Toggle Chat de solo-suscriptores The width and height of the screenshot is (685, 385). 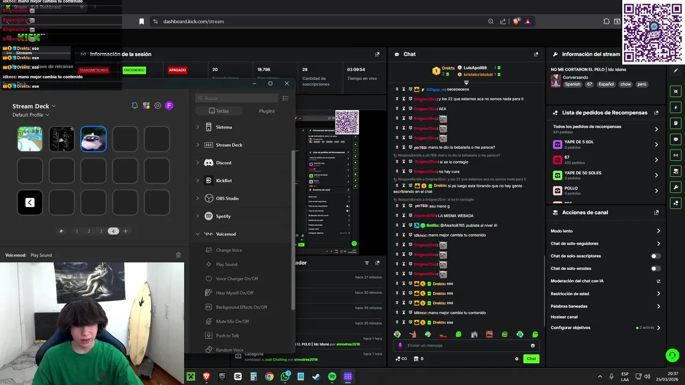(655, 256)
